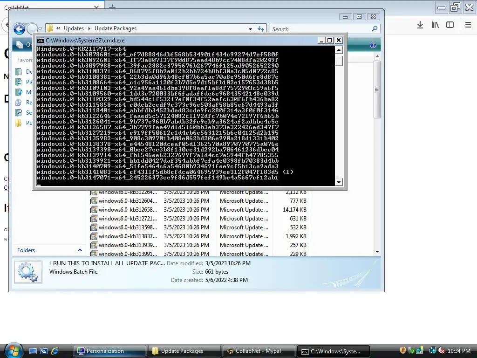477x358 pixels.
Task: Click the cmd window scroll down arrow
Action: (x=339, y=182)
